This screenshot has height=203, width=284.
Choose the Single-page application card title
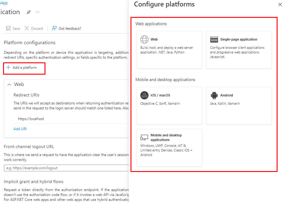pyautogui.click(x=239, y=39)
